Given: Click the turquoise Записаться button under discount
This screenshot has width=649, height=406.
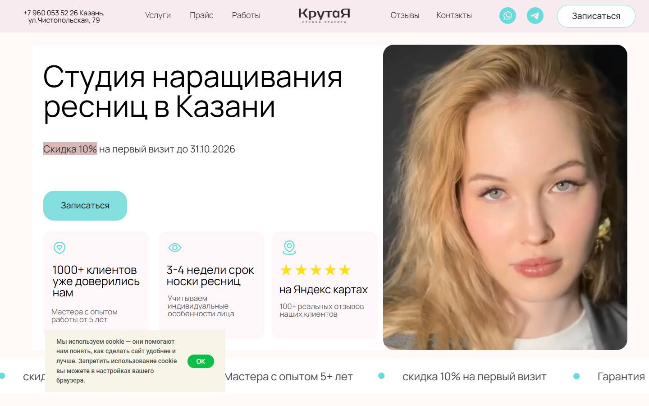Looking at the screenshot, I should coord(85,206).
